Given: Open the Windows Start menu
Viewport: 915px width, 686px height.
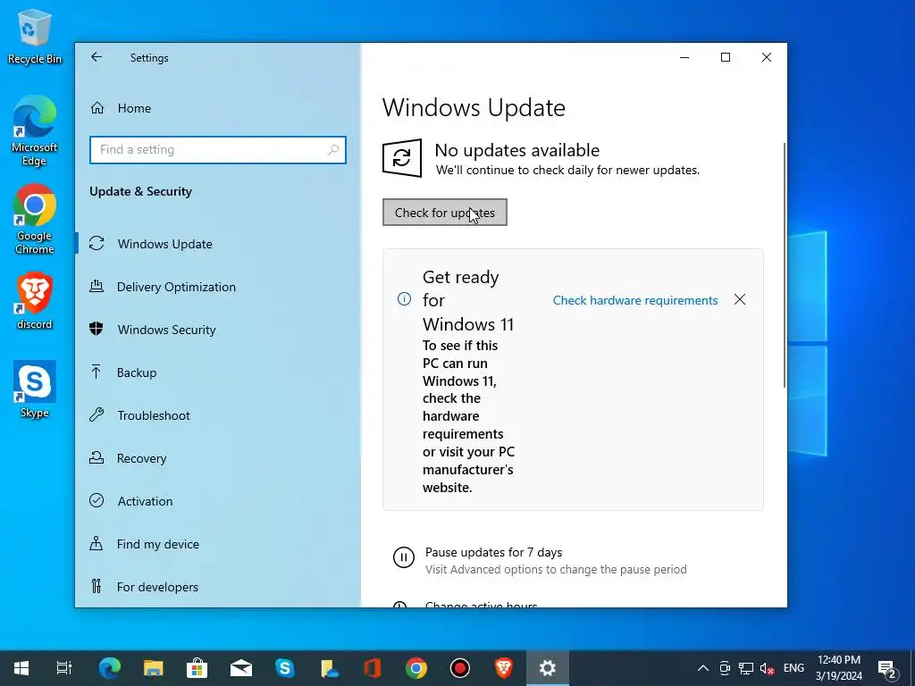Looking at the screenshot, I should [x=21, y=668].
